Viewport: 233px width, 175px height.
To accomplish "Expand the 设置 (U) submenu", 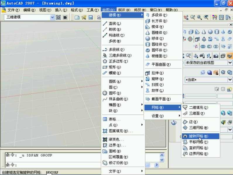I will [163, 116].
